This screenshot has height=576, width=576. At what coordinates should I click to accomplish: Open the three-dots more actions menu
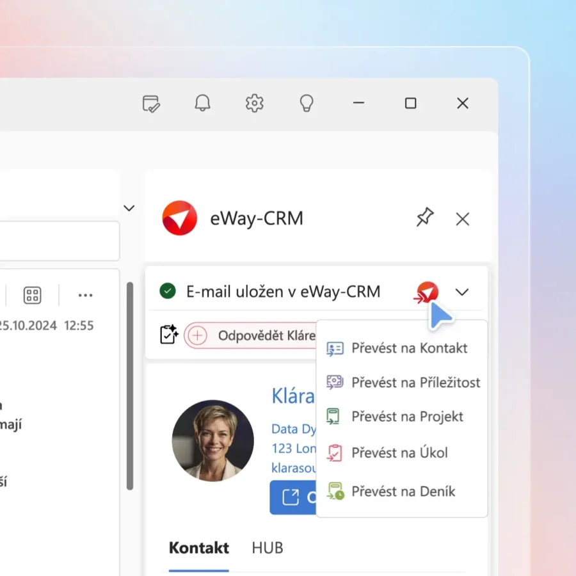point(85,295)
